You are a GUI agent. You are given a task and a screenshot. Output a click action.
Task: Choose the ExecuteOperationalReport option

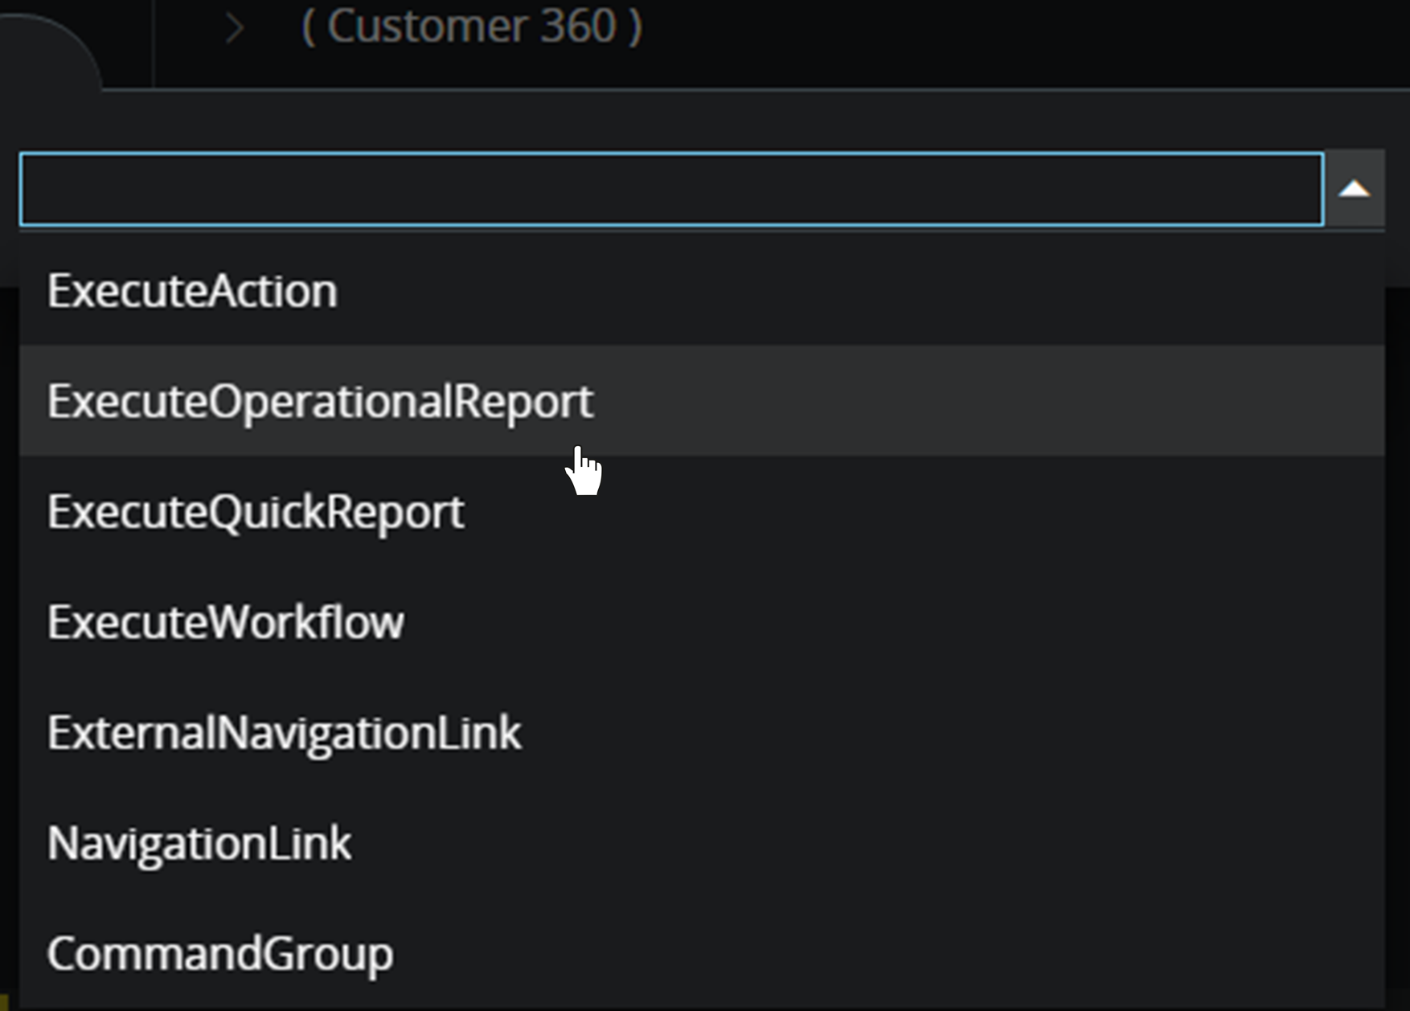pyautogui.click(x=320, y=401)
